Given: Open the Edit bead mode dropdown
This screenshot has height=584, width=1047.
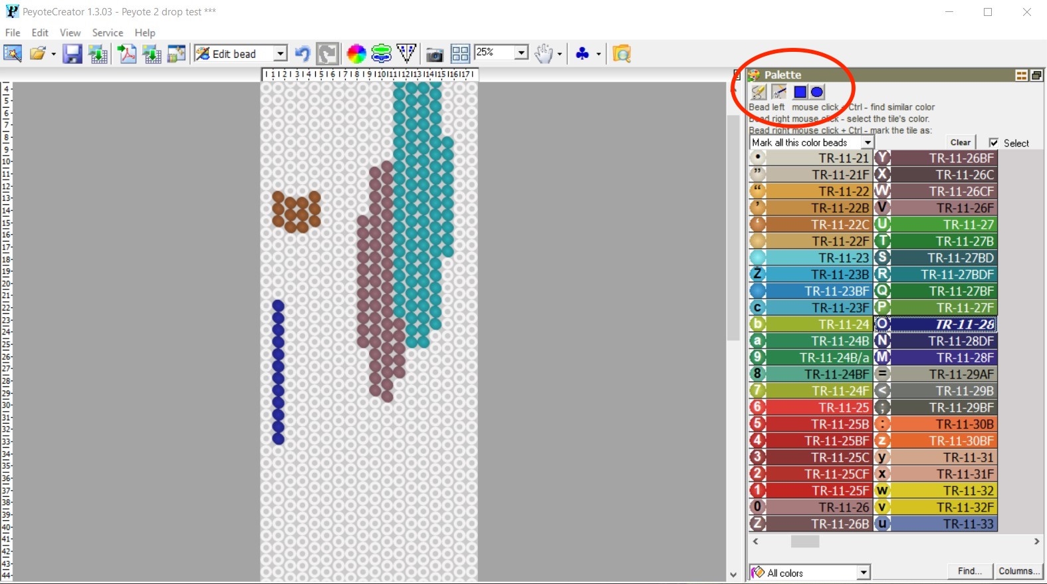Looking at the screenshot, I should pos(281,54).
